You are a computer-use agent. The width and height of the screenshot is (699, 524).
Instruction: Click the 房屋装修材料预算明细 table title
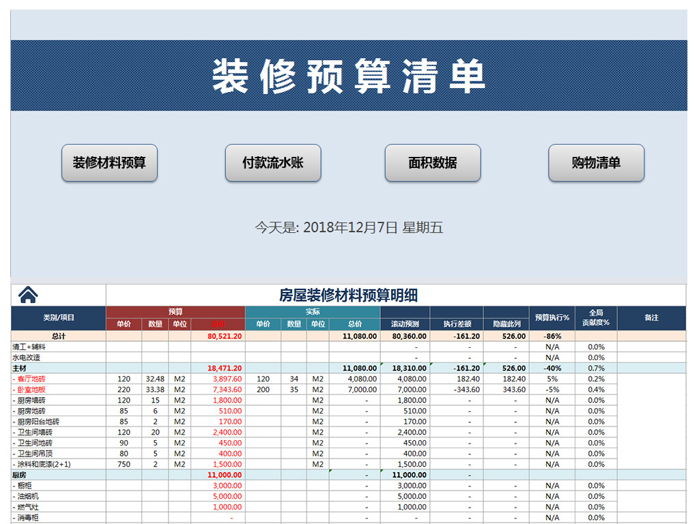(348, 295)
